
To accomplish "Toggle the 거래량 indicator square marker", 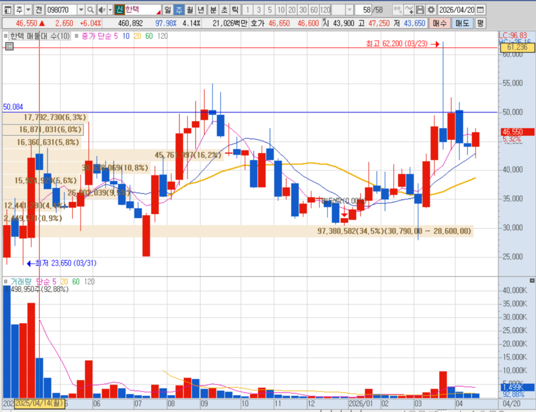I will pyautogui.click(x=5, y=282).
